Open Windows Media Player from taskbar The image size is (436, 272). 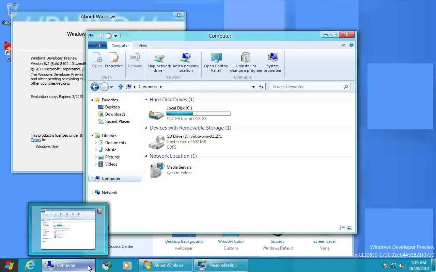[127, 265]
